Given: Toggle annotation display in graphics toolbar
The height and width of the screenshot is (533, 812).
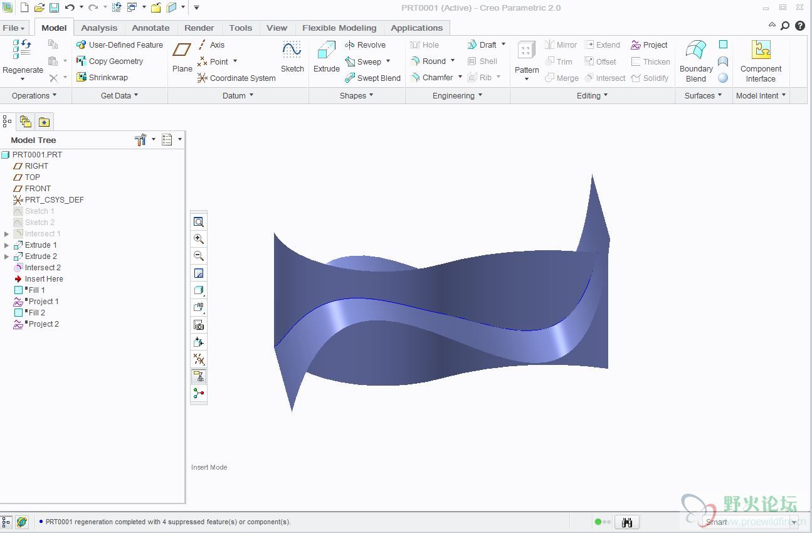Looking at the screenshot, I should [x=199, y=376].
